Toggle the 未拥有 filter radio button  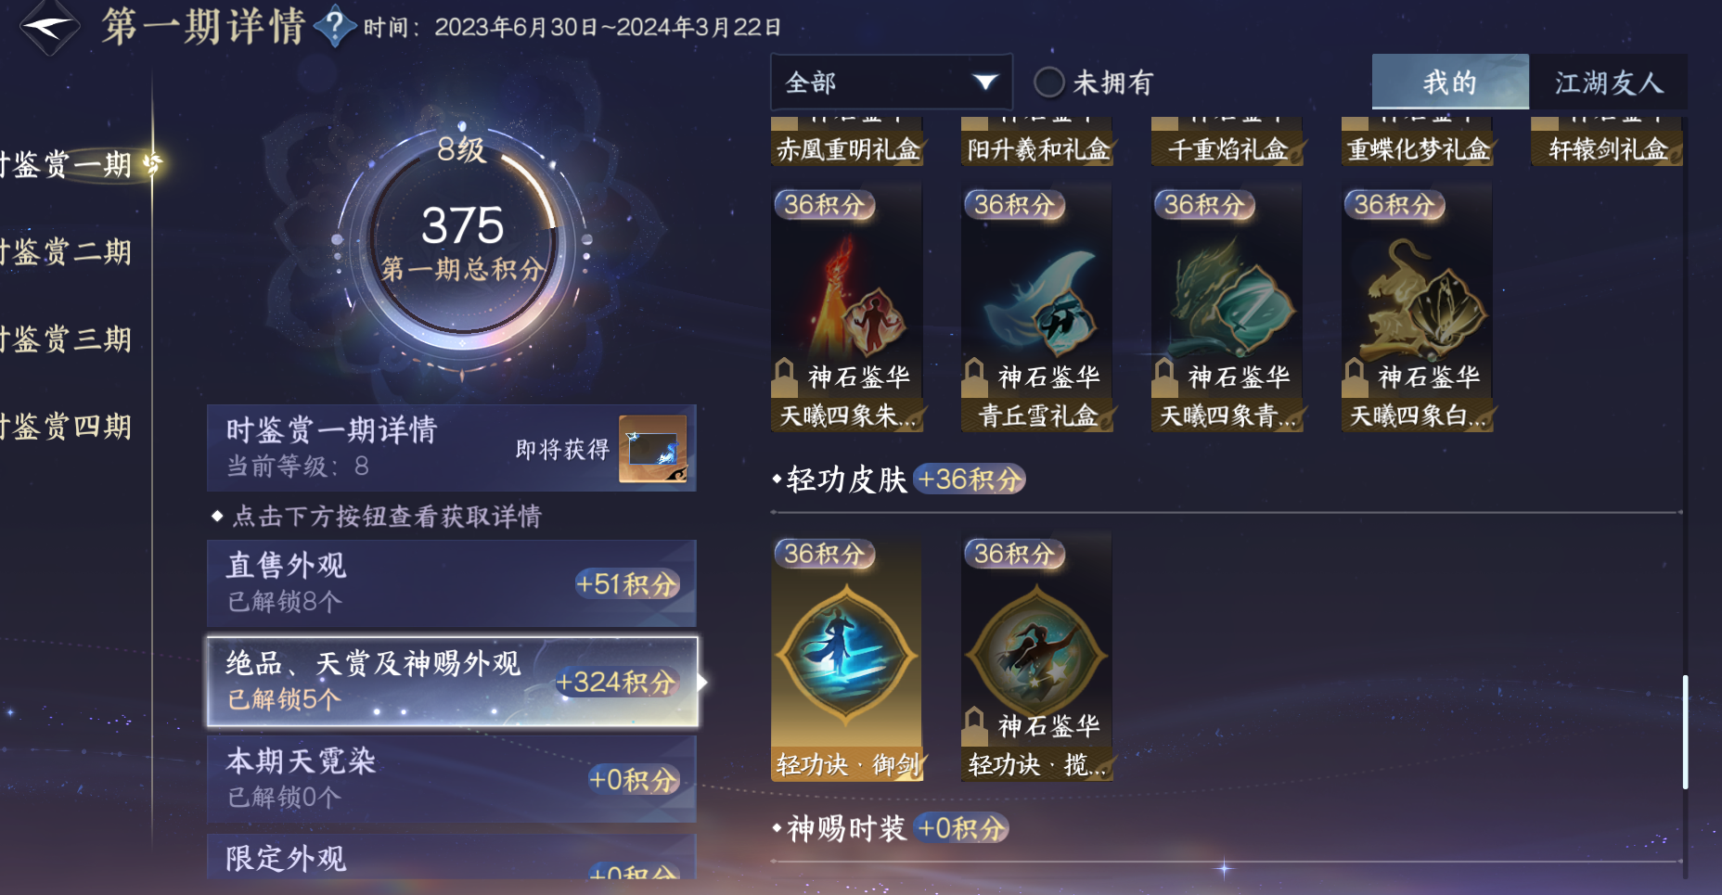[x=1048, y=83]
